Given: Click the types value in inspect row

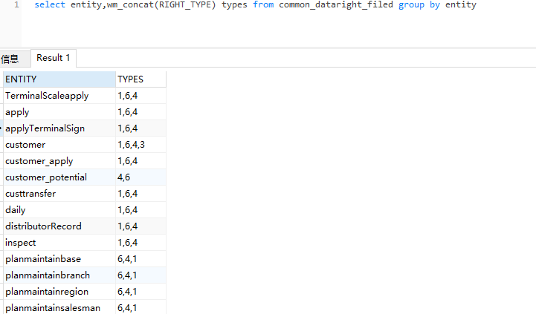Looking at the screenshot, I should click(x=141, y=243).
